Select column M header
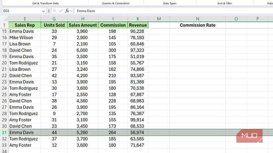 (x=159, y=19)
